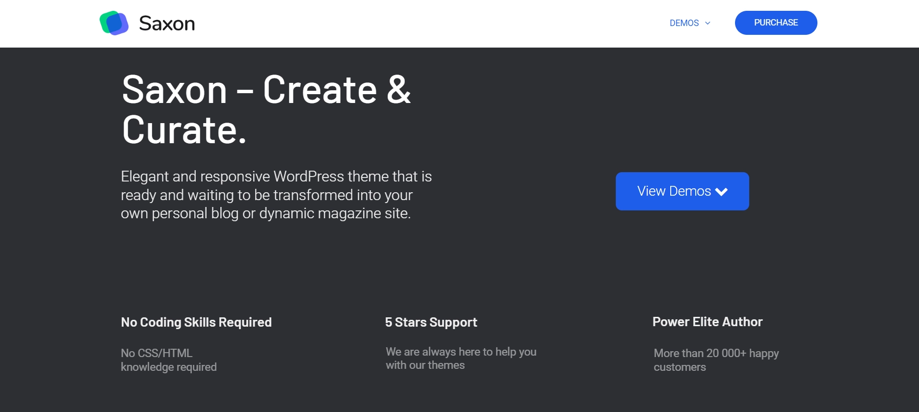Click the View Demos label text

pyautogui.click(x=674, y=191)
